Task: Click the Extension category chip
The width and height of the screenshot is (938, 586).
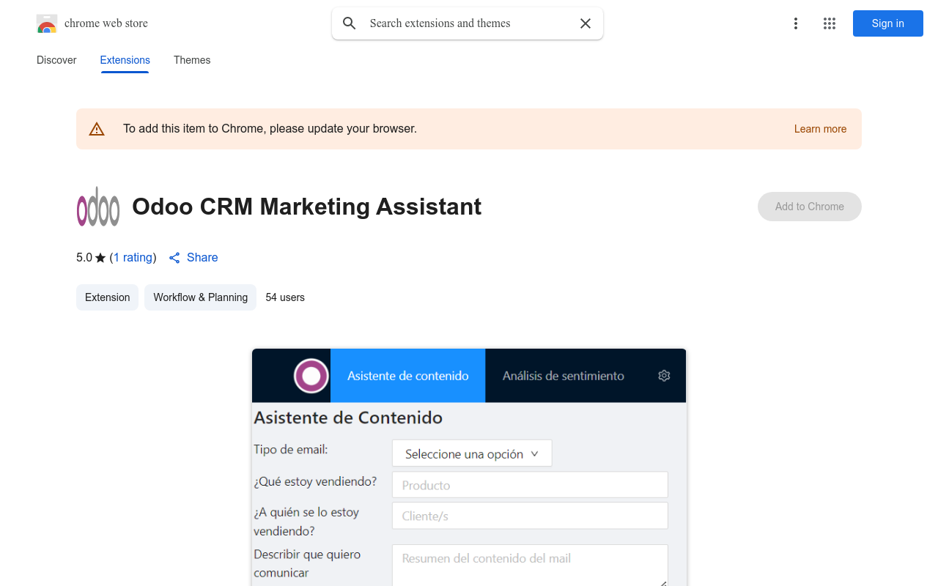Action: point(108,297)
